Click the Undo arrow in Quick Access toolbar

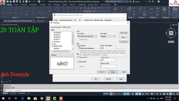click(30, 1)
